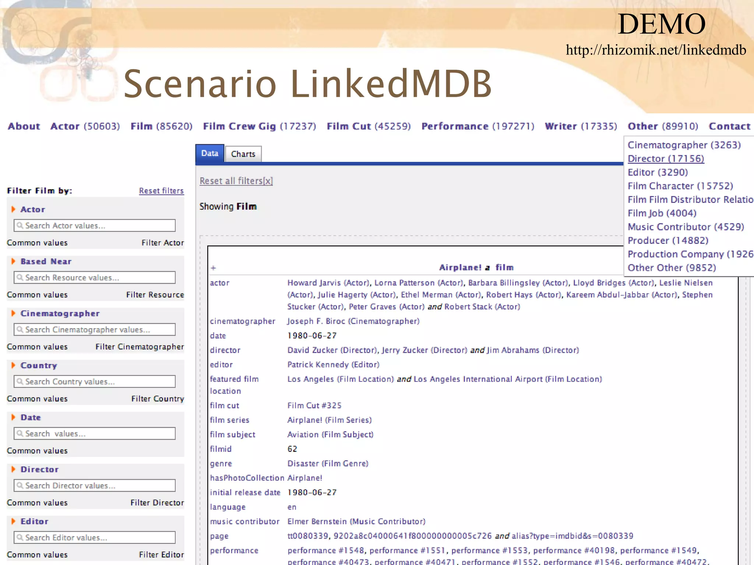The height and width of the screenshot is (565, 754).
Task: Click the tt0080339 page value
Action: 307,536
